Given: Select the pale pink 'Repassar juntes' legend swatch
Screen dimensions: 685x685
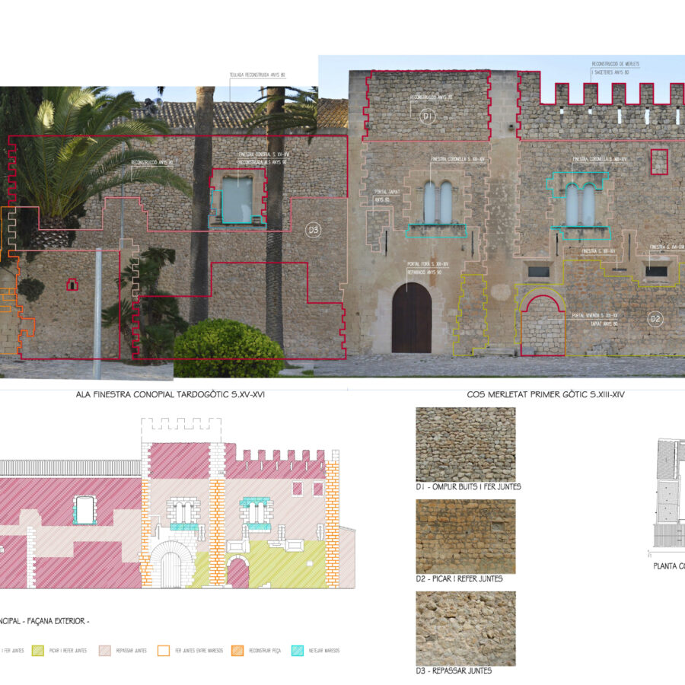Looking at the screenshot, I should click(105, 651).
